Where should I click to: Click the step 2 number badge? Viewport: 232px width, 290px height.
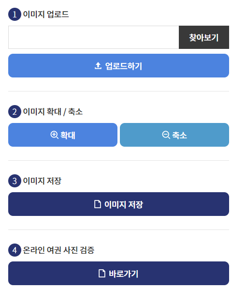click(x=14, y=111)
